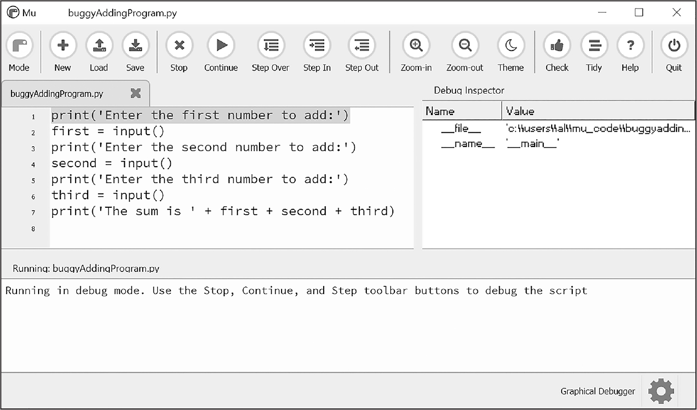
Task: Click the Name column header
Action: pyautogui.click(x=462, y=111)
